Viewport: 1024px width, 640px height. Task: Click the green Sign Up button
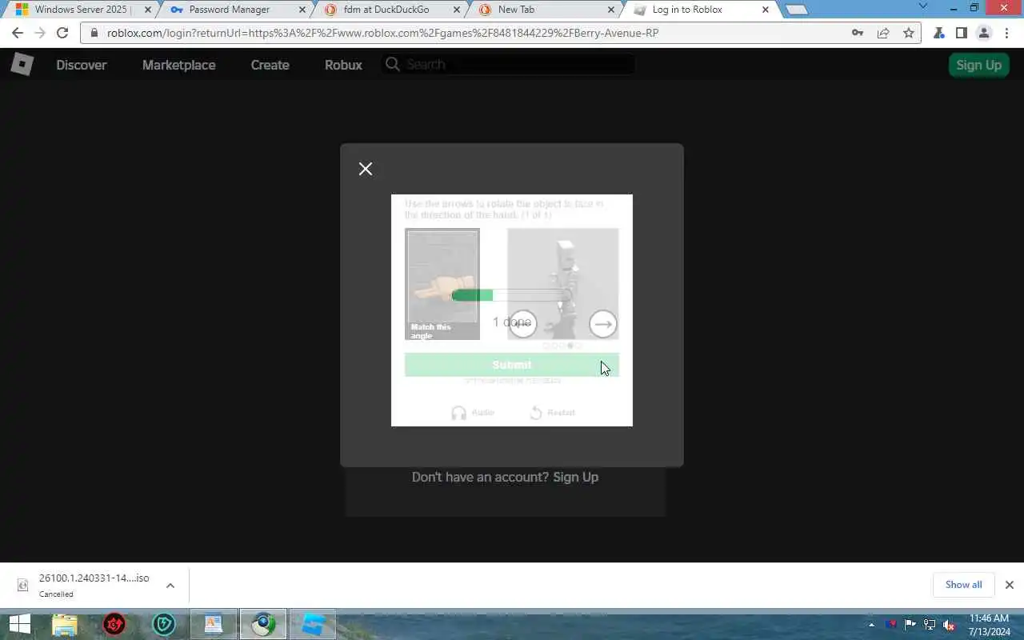coord(978,65)
